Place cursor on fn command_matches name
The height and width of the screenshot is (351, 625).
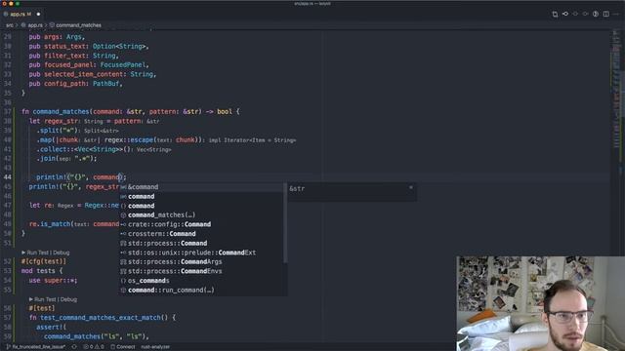(61, 112)
